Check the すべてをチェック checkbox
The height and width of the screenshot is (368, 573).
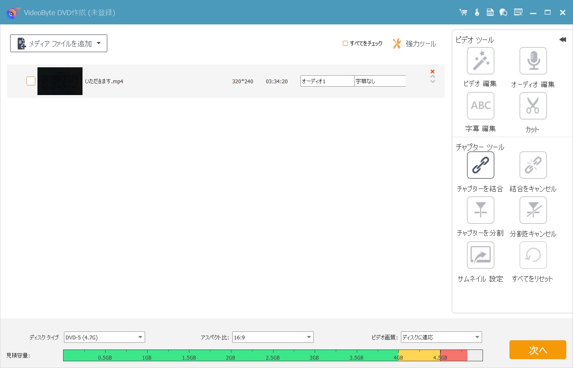(x=345, y=43)
